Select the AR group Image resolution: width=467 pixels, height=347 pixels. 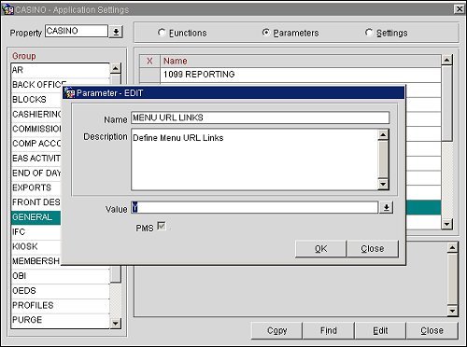pos(61,70)
